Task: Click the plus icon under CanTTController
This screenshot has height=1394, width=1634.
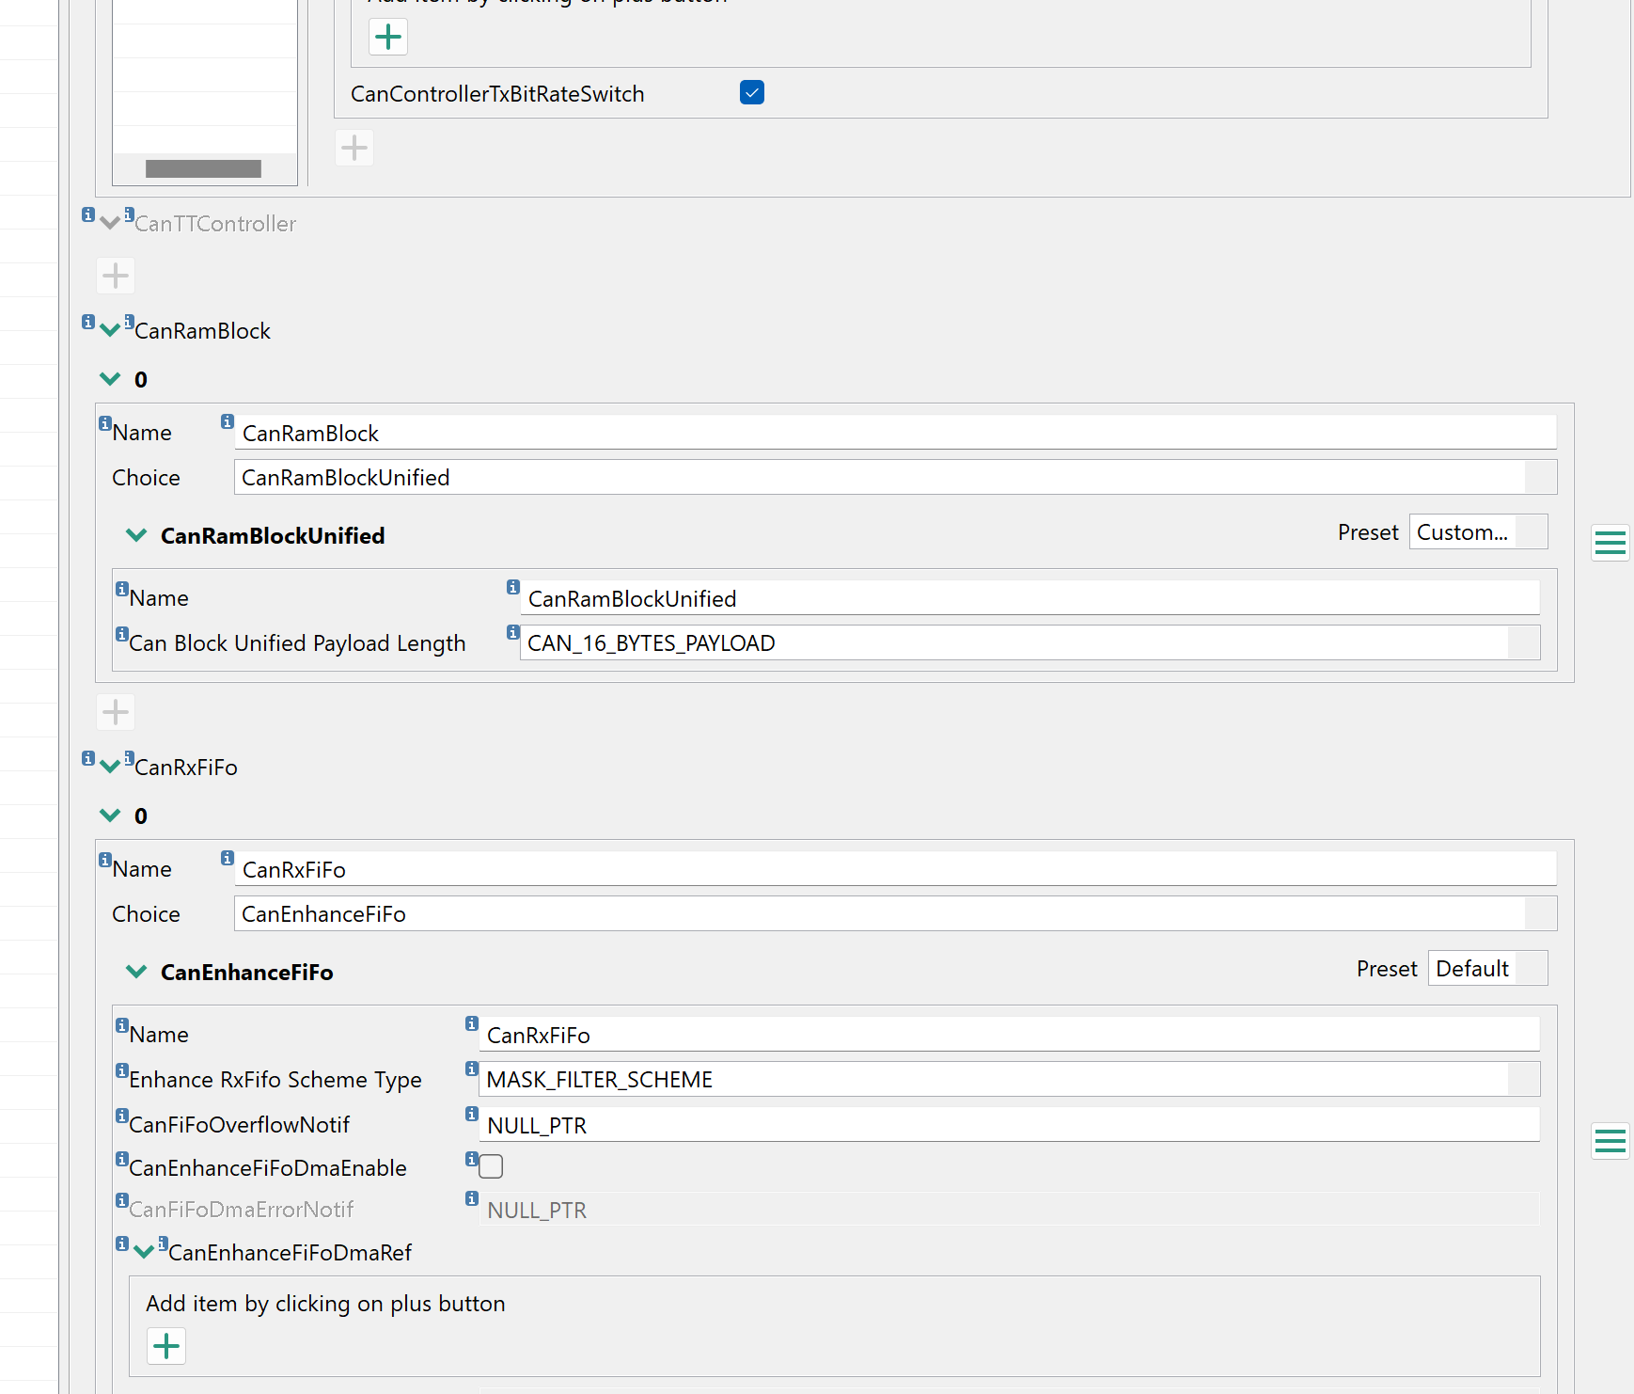Action: [115, 275]
